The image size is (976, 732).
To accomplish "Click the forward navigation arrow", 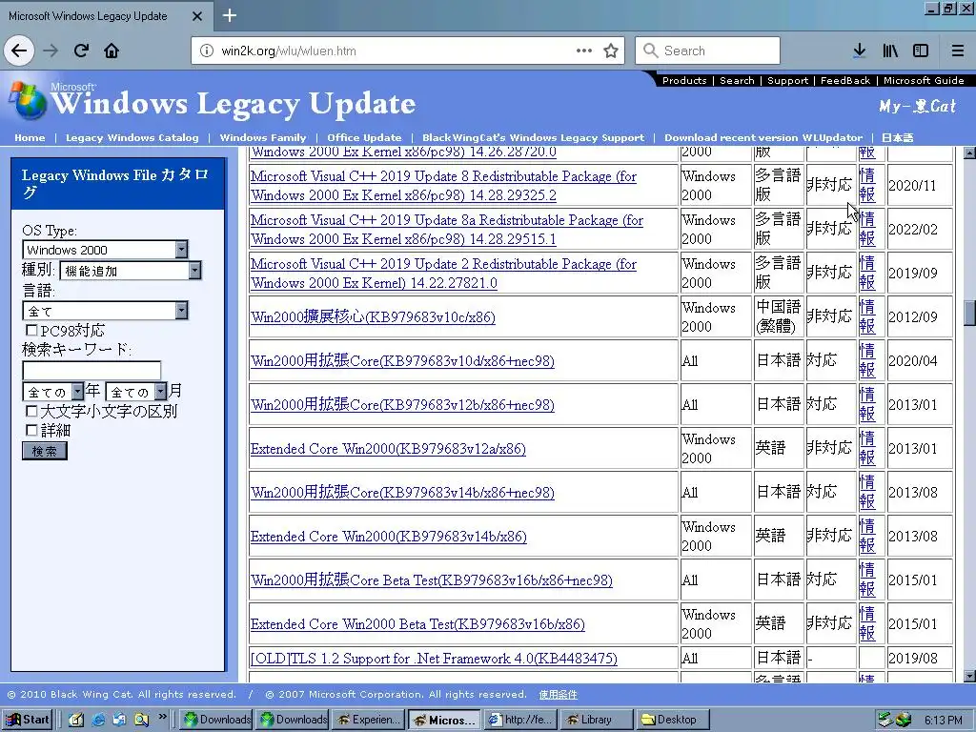I will [51, 51].
